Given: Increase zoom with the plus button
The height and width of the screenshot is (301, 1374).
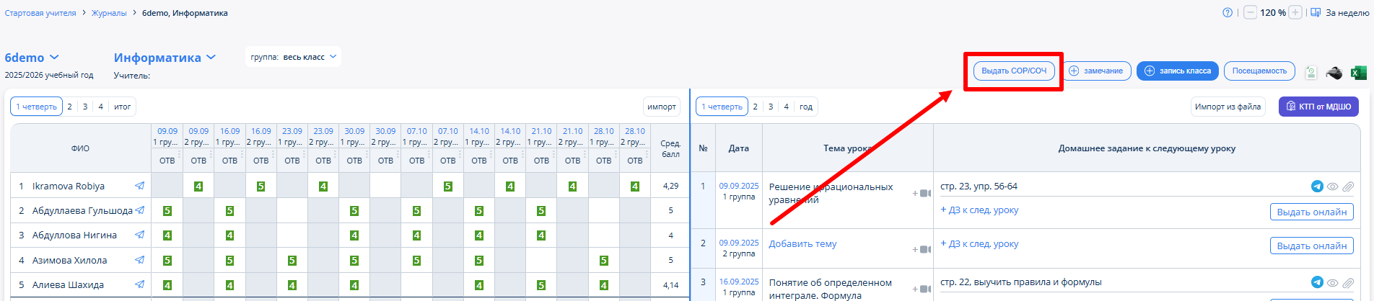Looking at the screenshot, I should point(1295,13).
